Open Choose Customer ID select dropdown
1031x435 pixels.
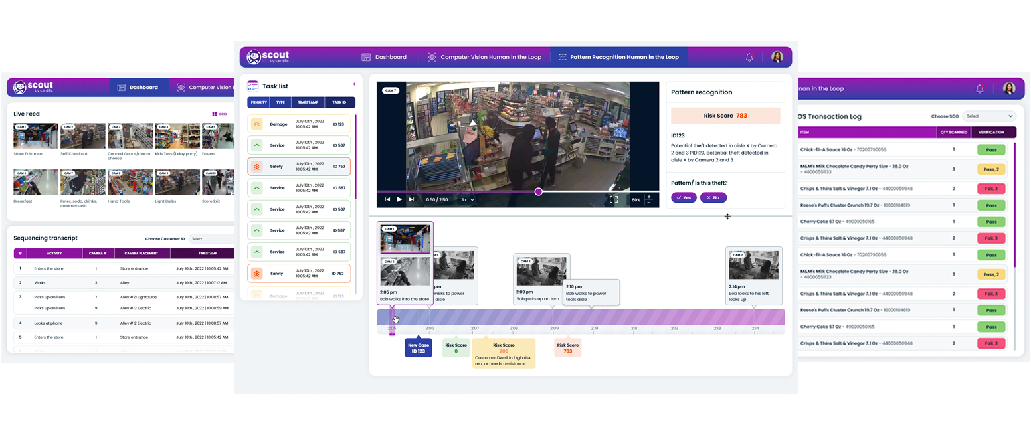211,239
